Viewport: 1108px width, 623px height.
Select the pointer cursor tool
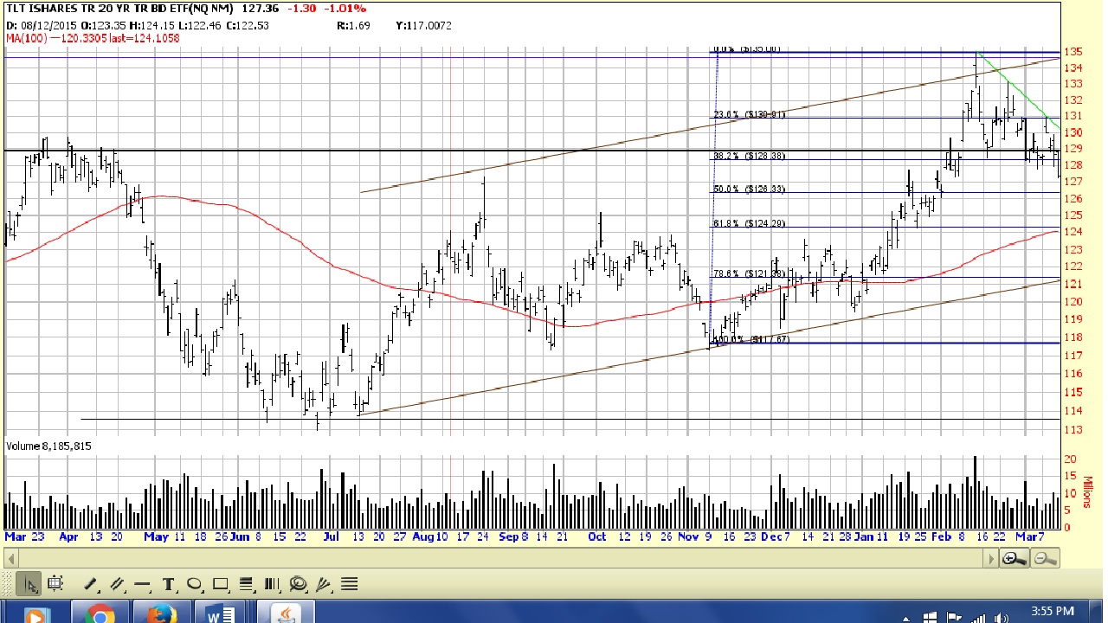[29, 584]
